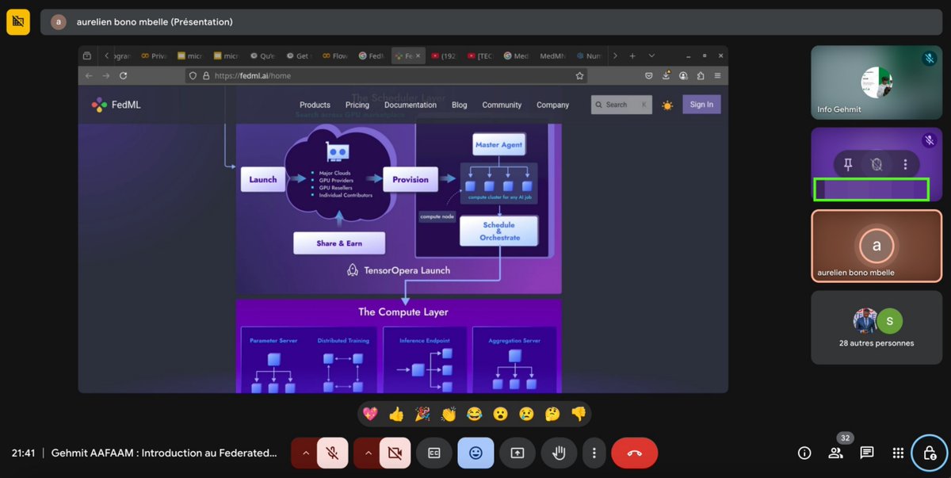This screenshot has width=951, height=478.
Task: Open the activities grid icon
Action: pos(898,453)
